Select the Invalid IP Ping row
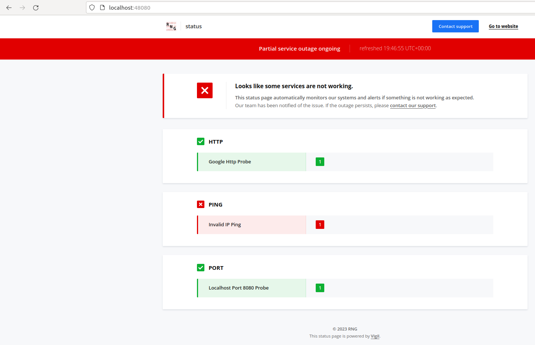Viewport: 535px width, 345px height. click(252, 225)
